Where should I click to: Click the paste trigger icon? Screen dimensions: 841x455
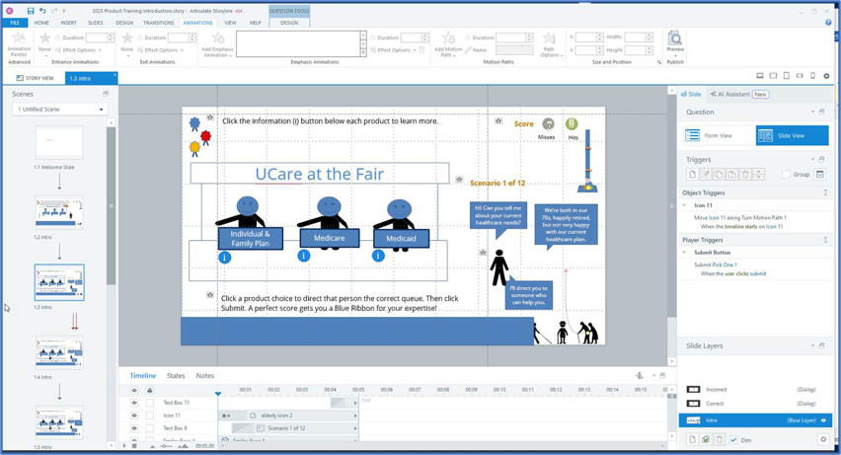(732, 175)
